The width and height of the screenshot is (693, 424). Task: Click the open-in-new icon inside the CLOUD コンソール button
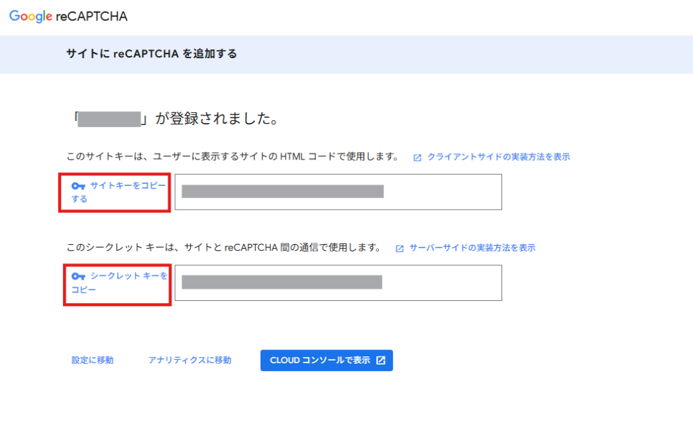(380, 360)
